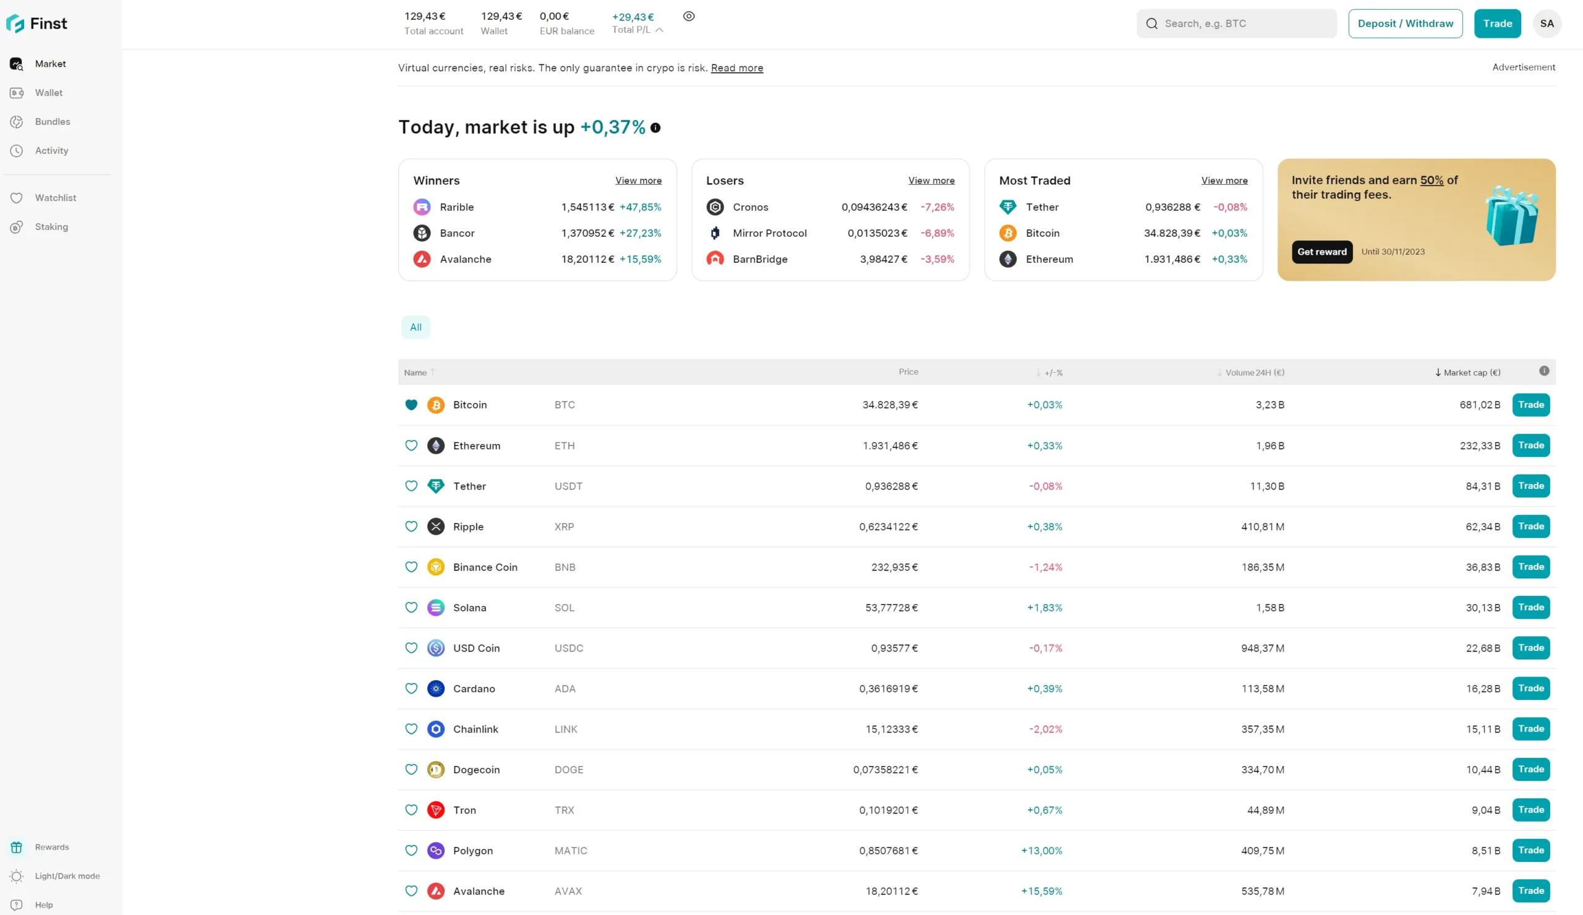Image resolution: width=1583 pixels, height=915 pixels.
Task: Go to Market in the sidebar
Action: click(50, 64)
